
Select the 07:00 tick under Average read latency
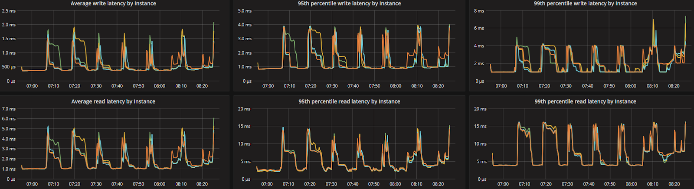[32, 184]
